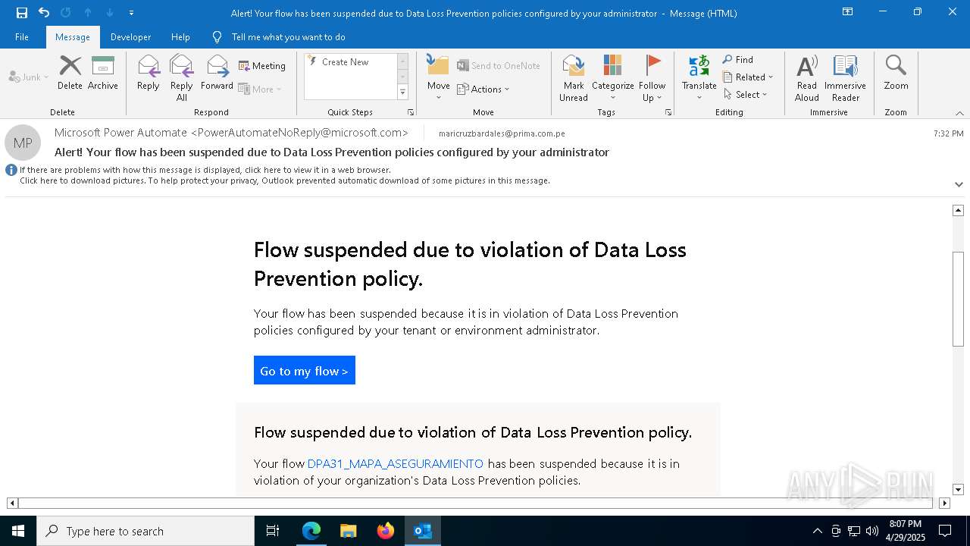Expand the More respond options dropdown
This screenshot has width=970, height=546.
tap(260, 89)
